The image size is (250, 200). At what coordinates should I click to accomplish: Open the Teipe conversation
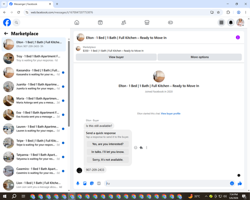pyautogui.click(x=33, y=143)
